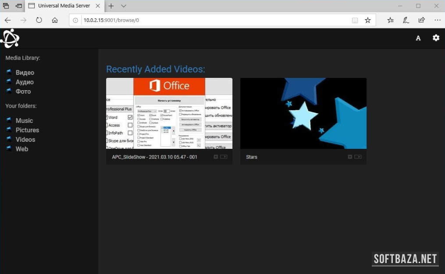445x274 pixels.
Task: Expand the browser tab list chevron
Action: (124, 6)
